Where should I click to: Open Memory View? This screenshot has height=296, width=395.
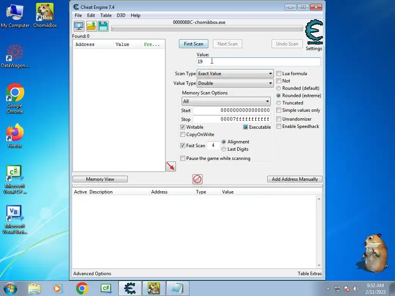click(x=100, y=179)
